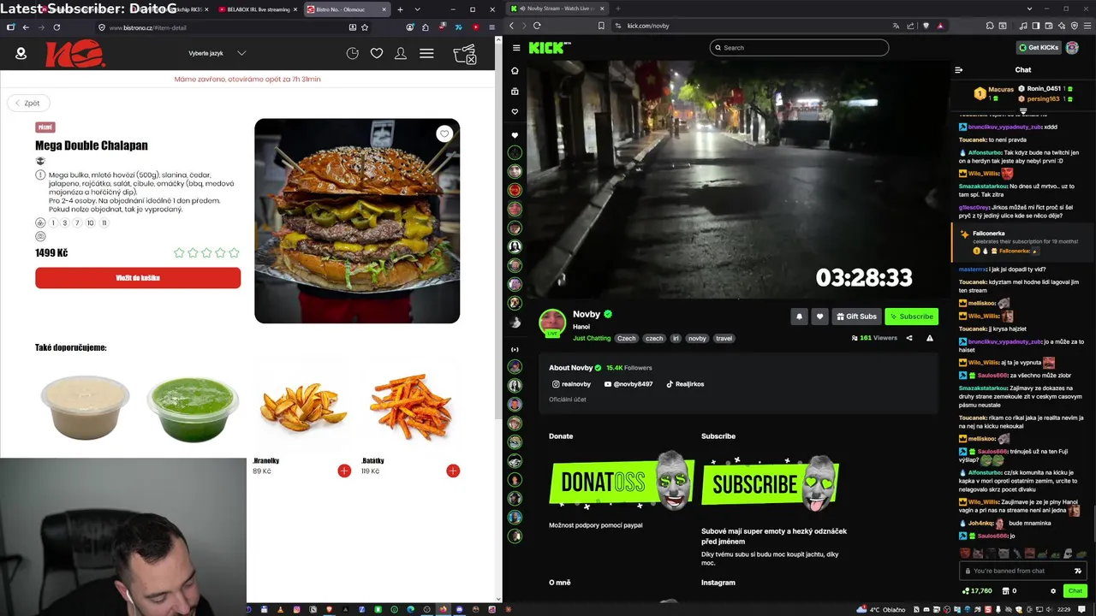
Task: Rate the burger with the fifth star
Action: [x=234, y=253]
